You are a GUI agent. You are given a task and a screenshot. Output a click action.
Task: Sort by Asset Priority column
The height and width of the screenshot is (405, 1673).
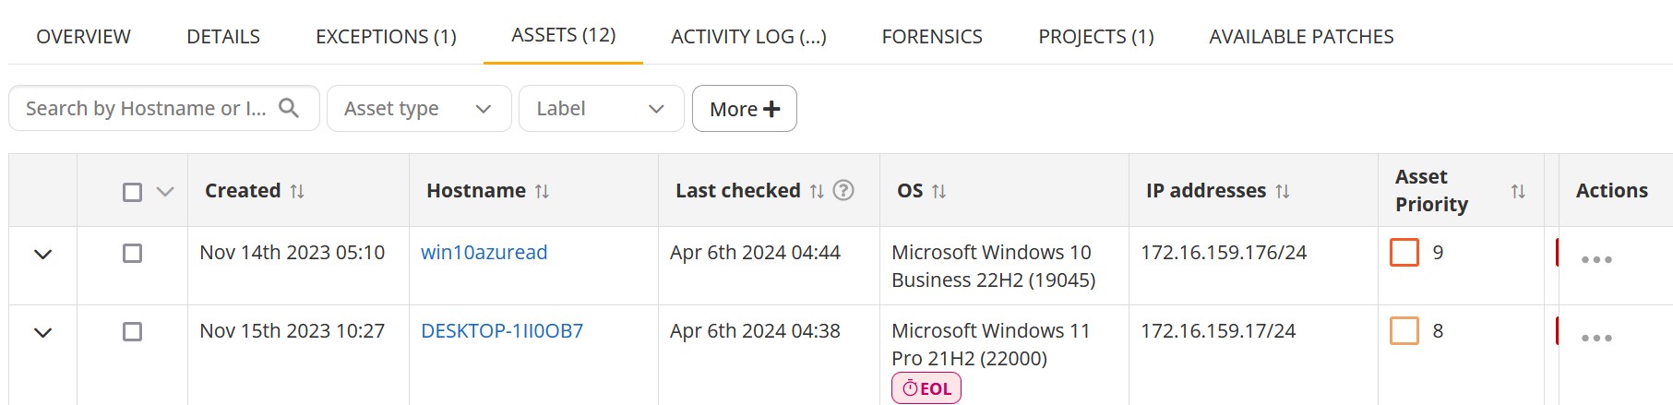point(1518,191)
